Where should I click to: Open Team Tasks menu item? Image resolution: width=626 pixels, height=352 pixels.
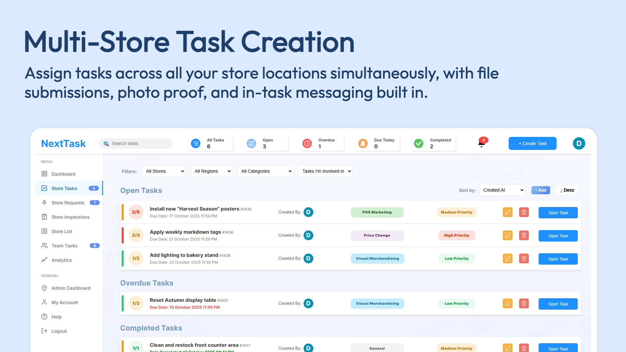(69, 246)
